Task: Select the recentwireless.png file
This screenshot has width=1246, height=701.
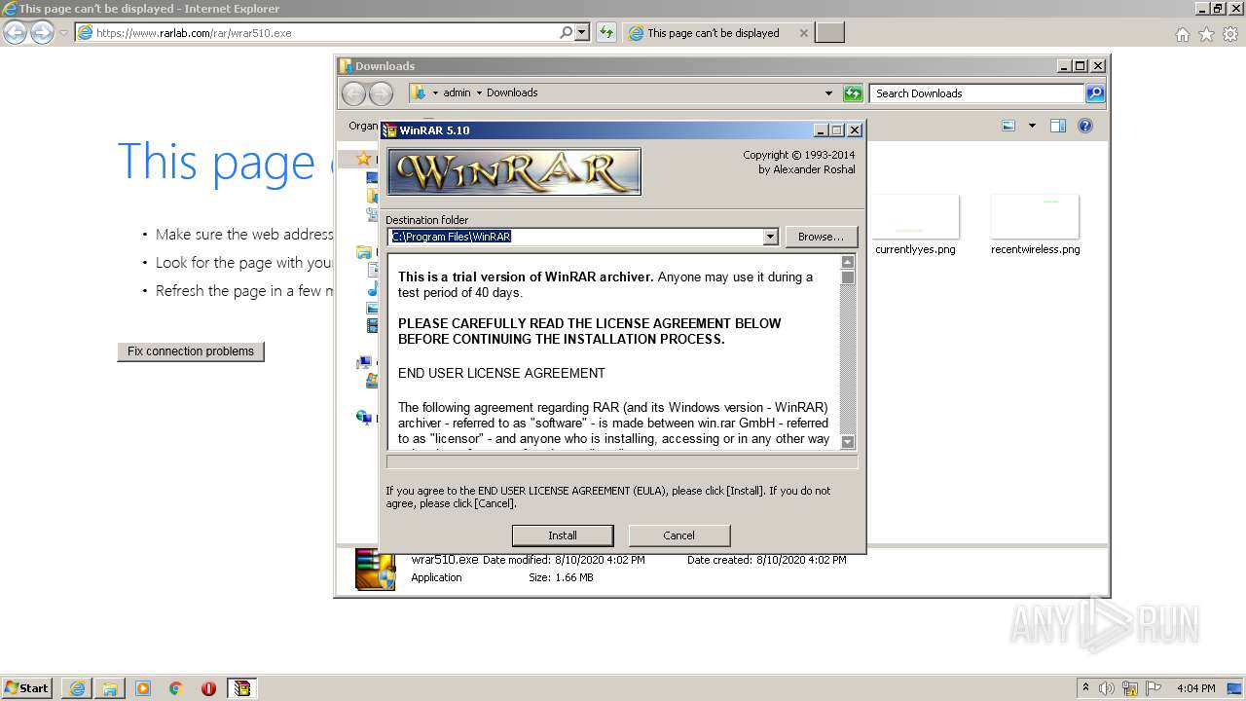Action: (1035, 225)
